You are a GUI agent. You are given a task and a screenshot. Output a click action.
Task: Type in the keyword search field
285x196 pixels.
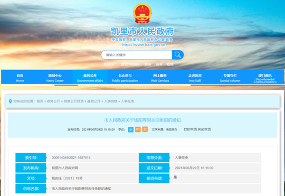coord(135,55)
